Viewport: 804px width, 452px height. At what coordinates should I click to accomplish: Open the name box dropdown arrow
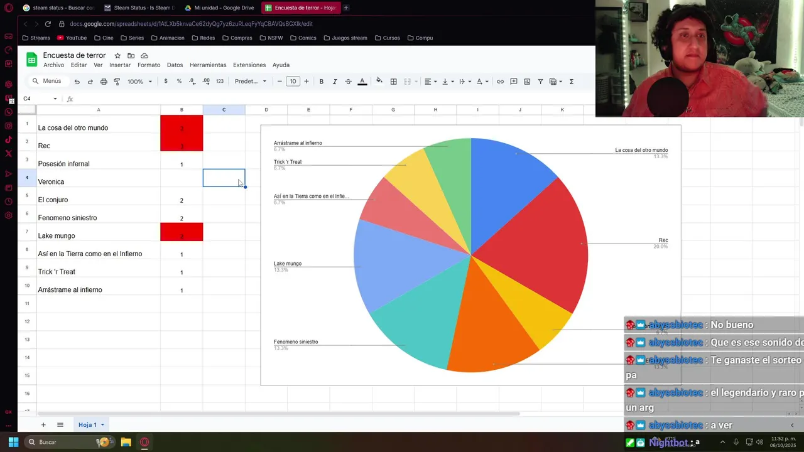click(55, 99)
